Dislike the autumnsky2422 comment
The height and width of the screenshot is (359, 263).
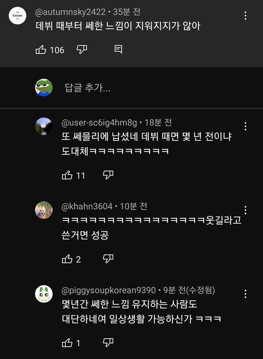[82, 50]
